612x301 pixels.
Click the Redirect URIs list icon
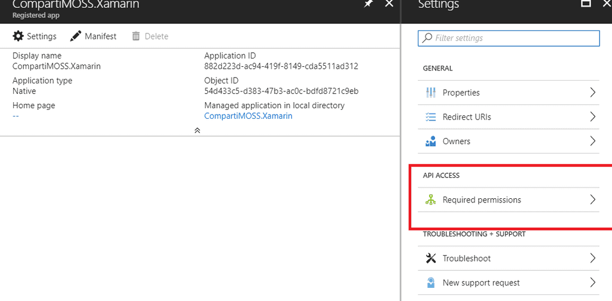pyautogui.click(x=430, y=117)
